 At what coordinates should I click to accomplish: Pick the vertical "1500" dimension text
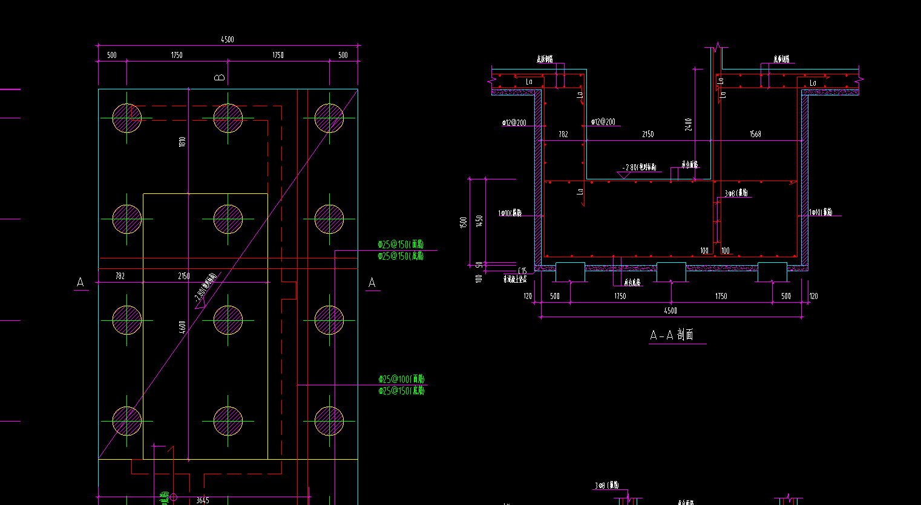(464, 223)
